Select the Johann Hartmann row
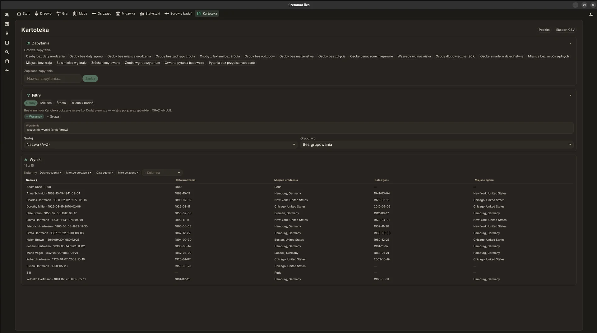The width and height of the screenshot is (597, 333). 298,246
